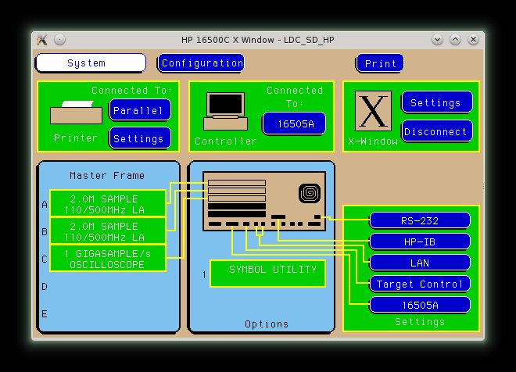Click the X11 app icon in the title bar
The height and width of the screenshot is (372, 516).
point(42,40)
